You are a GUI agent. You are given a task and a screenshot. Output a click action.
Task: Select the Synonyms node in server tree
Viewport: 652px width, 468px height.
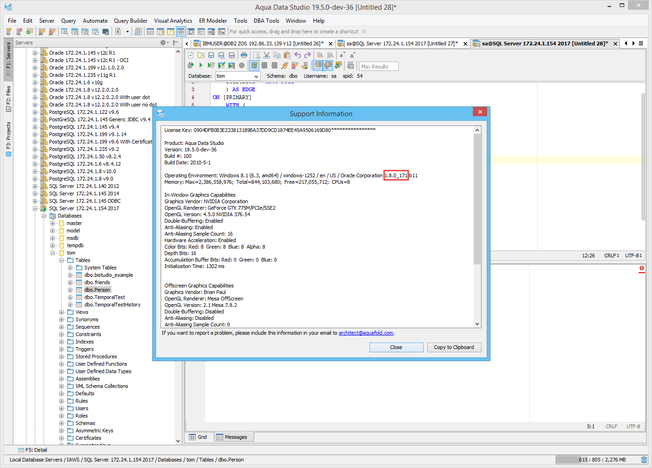tap(87, 319)
